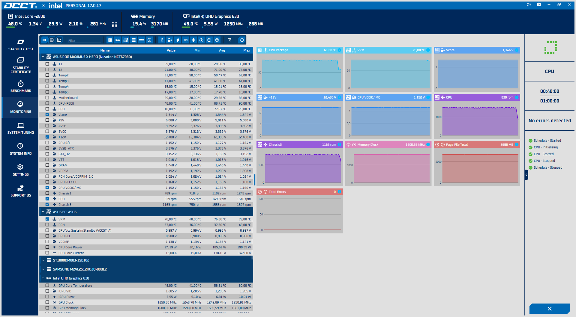Click the sensor Filter input field
Image resolution: width=576 pixels, height=317 pixels.
point(85,40)
